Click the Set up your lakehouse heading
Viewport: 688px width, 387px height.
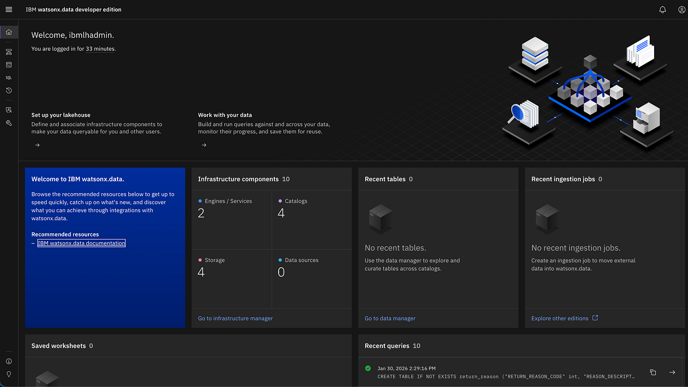point(61,115)
